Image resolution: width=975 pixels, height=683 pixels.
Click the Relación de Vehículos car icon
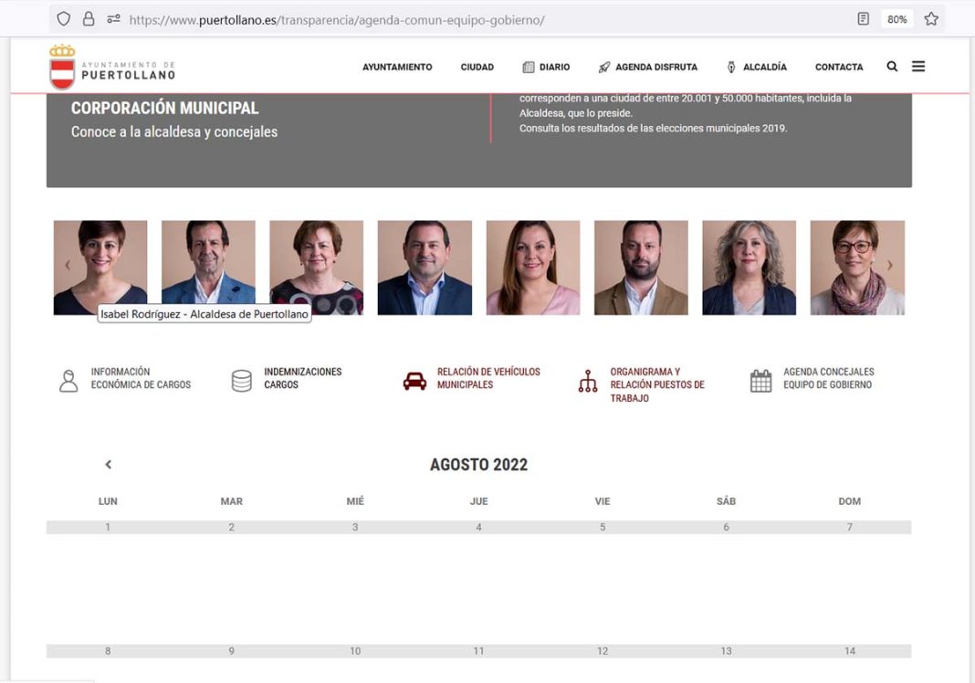[x=414, y=381]
